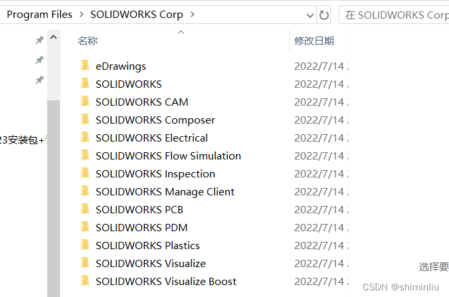Select the eDrawings folder name
The width and height of the screenshot is (449, 297).
(x=121, y=66)
